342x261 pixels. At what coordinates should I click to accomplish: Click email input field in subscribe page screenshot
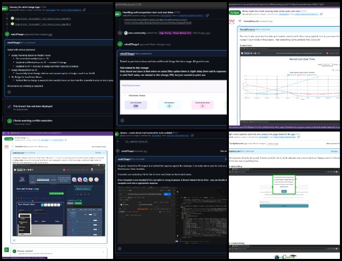[x=284, y=201]
